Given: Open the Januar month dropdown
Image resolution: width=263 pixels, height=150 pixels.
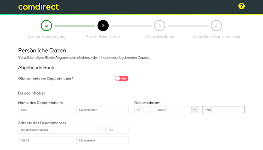Looking at the screenshot, I should 176,109.
